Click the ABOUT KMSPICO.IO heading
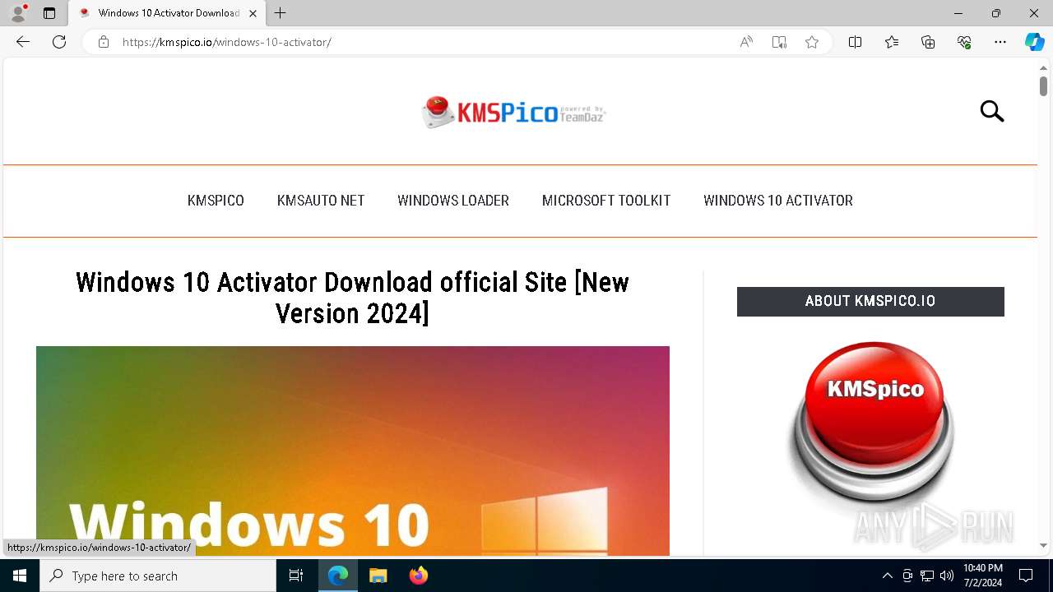Viewport: 1053px width, 592px height. pos(870,301)
